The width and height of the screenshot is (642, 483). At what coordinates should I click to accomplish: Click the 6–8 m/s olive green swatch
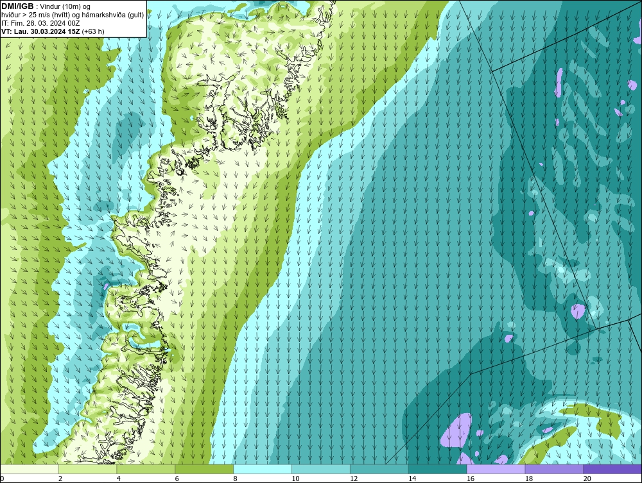point(204,469)
